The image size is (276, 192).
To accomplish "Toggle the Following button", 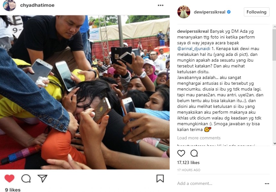I will tap(256, 12).
